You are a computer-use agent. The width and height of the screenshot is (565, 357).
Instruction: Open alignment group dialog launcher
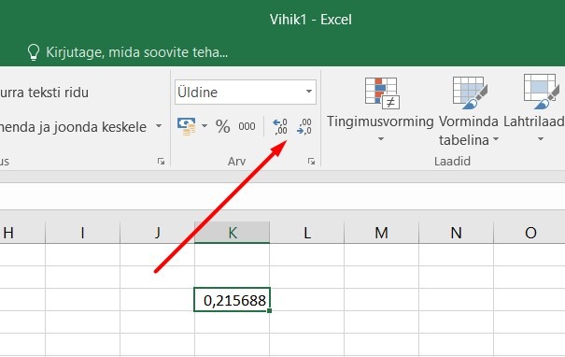[x=161, y=161]
